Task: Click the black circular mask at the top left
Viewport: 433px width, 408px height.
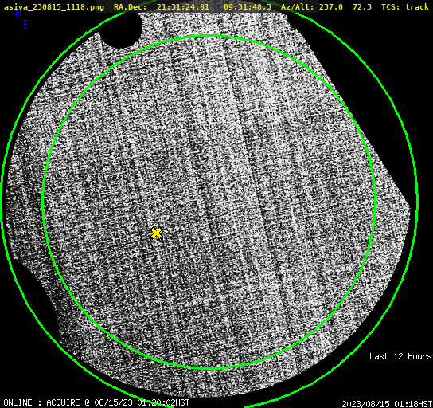Action: tap(121, 29)
